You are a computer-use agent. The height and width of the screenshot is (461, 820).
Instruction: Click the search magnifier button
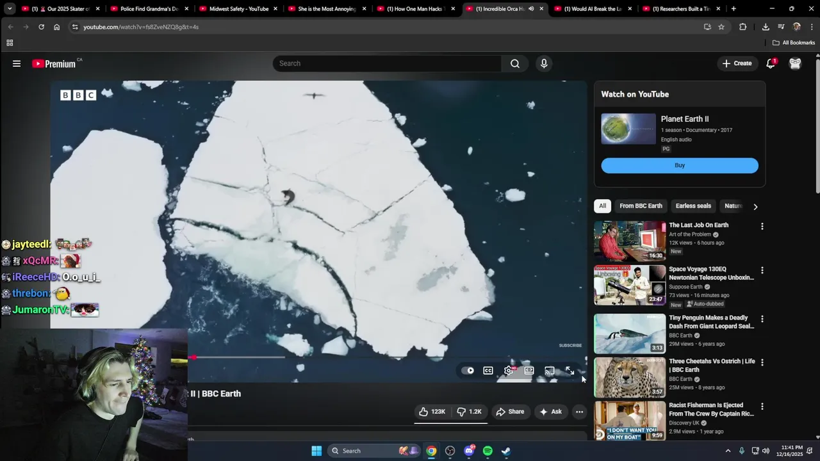click(x=515, y=63)
